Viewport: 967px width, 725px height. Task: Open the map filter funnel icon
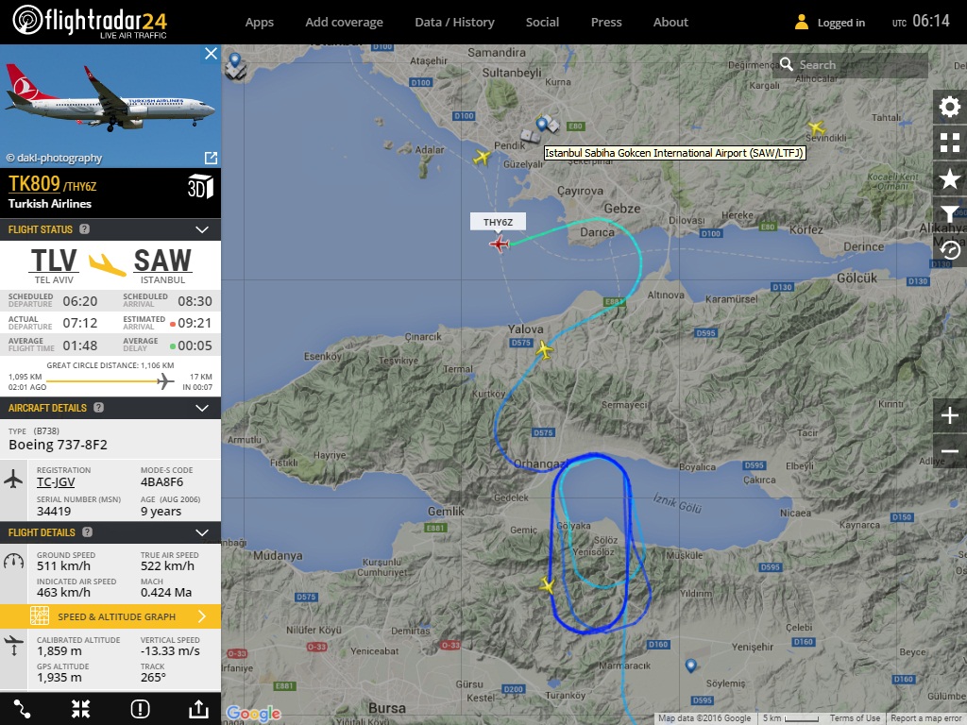pos(950,214)
